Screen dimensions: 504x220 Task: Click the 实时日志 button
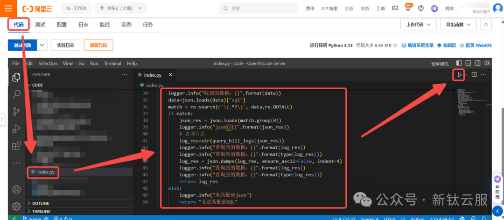coord(66,45)
